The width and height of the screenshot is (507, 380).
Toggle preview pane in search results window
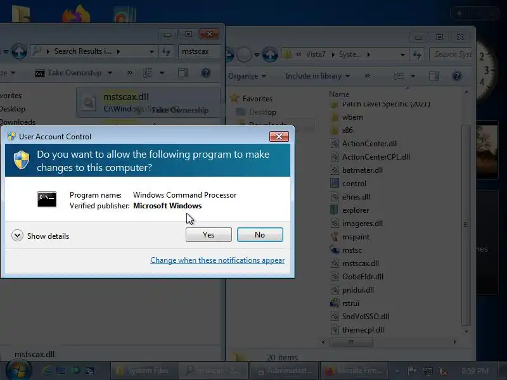pos(183,73)
